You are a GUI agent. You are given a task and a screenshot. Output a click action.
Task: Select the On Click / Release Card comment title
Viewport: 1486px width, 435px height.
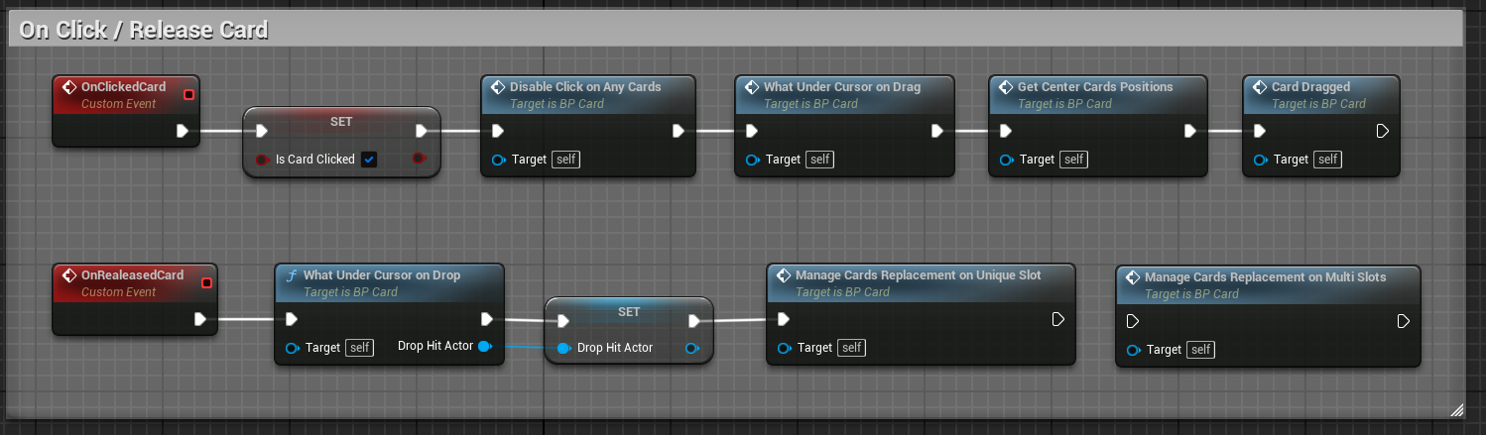click(144, 30)
